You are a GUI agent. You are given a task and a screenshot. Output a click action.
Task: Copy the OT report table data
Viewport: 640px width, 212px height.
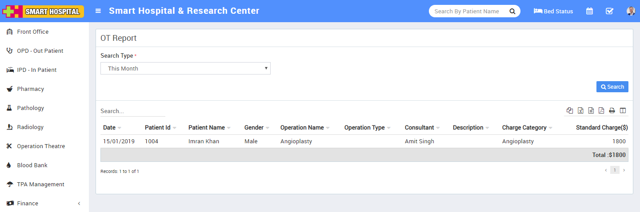570,111
